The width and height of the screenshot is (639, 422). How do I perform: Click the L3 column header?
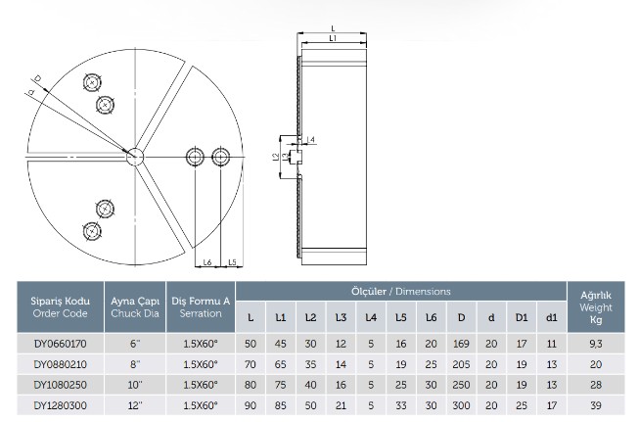point(341,317)
